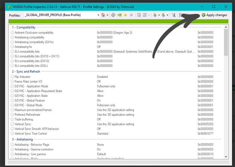
Task: Click the NVIDIA logo in the title bar
Action: point(9,7)
